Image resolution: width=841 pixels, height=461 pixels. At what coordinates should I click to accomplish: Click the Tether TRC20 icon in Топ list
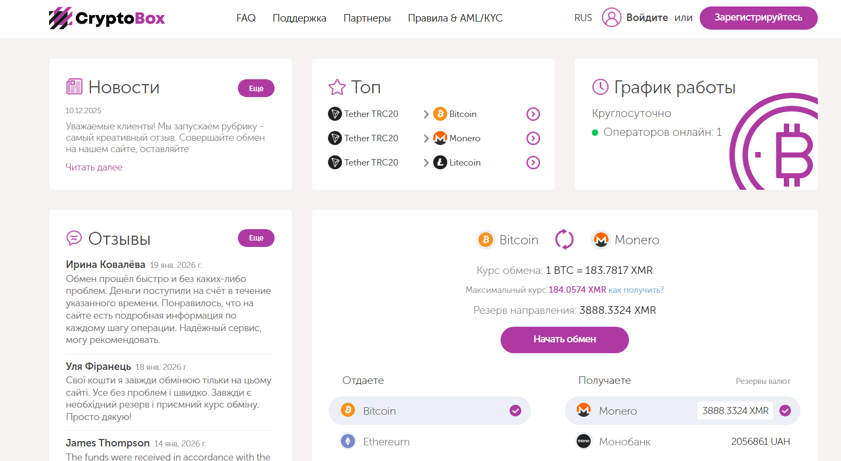coord(334,114)
